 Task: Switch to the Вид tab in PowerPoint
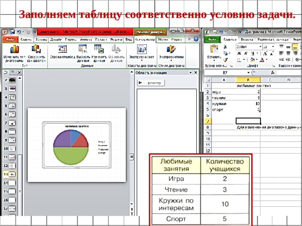(x=129, y=40)
